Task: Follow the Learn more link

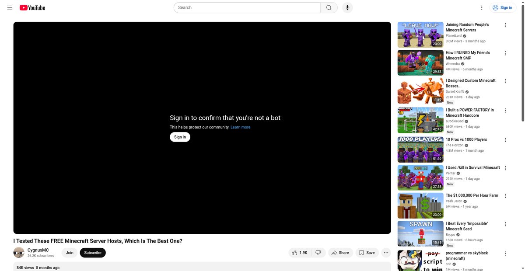Action: [x=241, y=127]
